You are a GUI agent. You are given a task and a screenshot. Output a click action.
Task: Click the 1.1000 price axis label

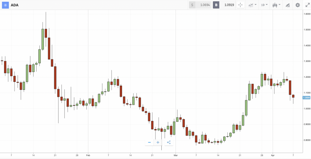[307, 93]
